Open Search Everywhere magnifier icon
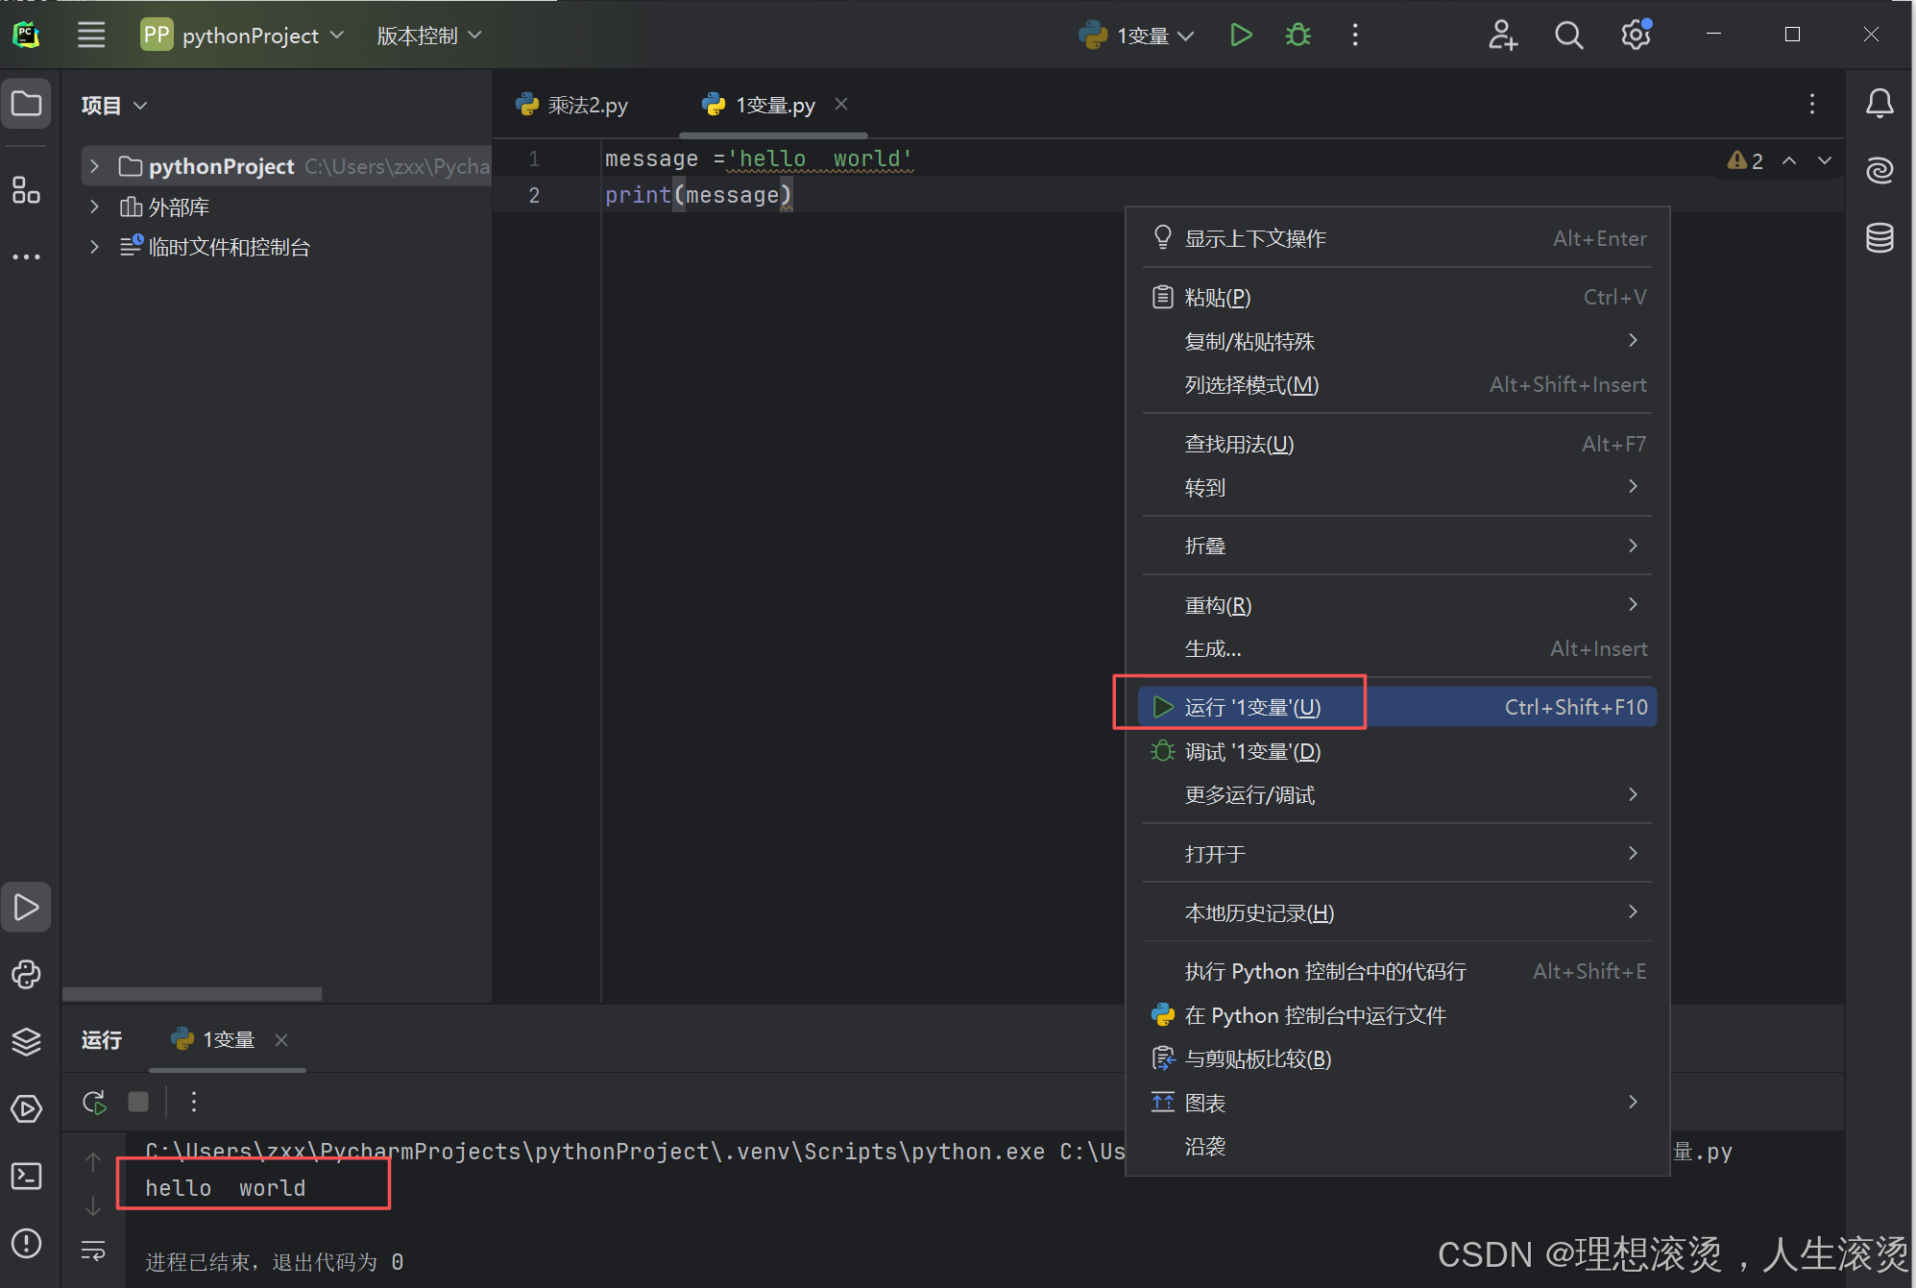 [x=1568, y=36]
